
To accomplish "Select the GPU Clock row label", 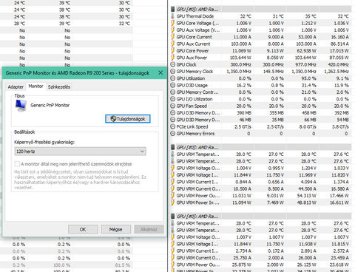I will pyautogui.click(x=186, y=64).
